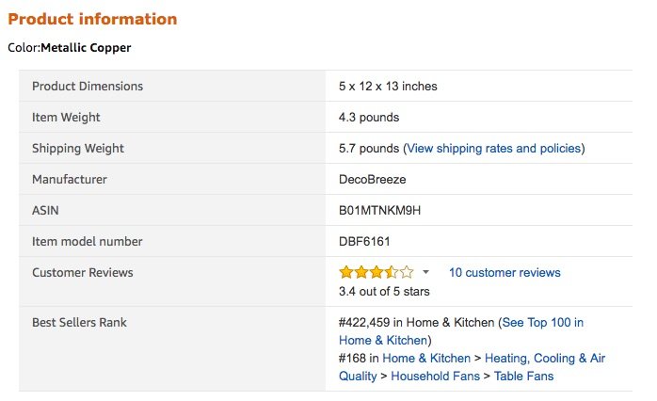This screenshot has height=401, width=657.
Task: Click the 3.4 out of 5 stars text
Action: tap(384, 291)
